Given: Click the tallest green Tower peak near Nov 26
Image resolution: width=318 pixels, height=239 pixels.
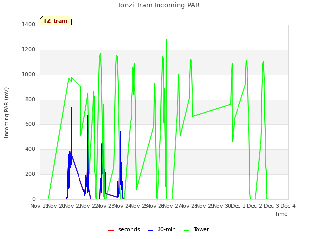Looking at the screenshot, I should pos(166,40).
